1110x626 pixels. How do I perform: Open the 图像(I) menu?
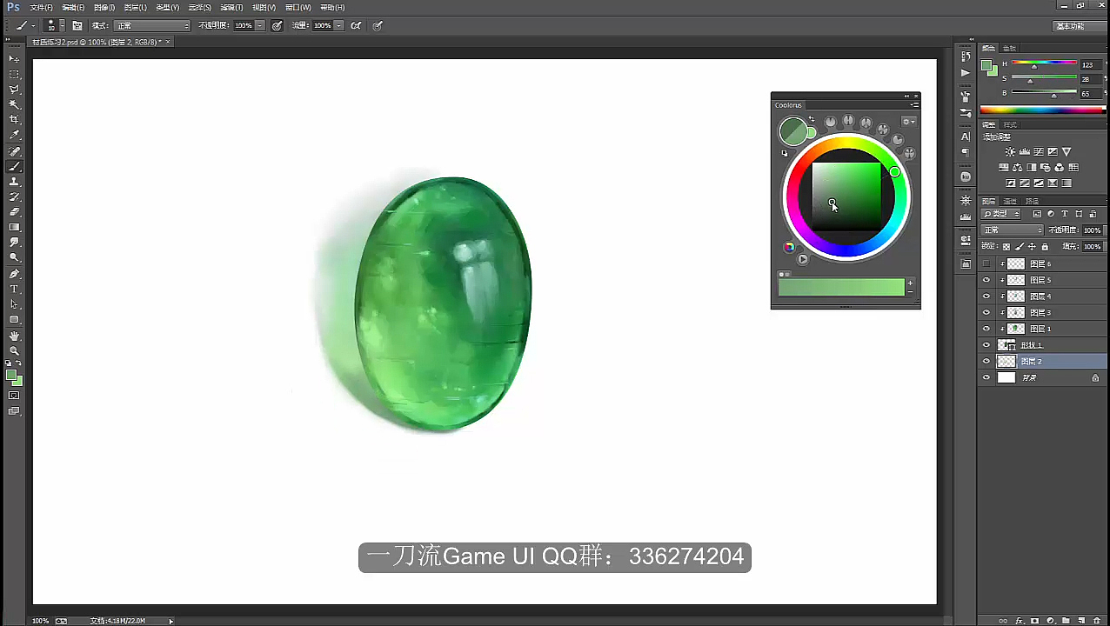click(104, 7)
